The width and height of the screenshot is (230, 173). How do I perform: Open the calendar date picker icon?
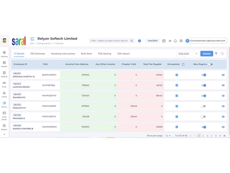(164, 41)
